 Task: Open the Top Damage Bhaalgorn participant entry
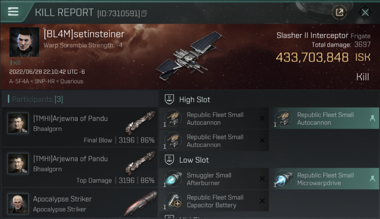[x=80, y=167]
